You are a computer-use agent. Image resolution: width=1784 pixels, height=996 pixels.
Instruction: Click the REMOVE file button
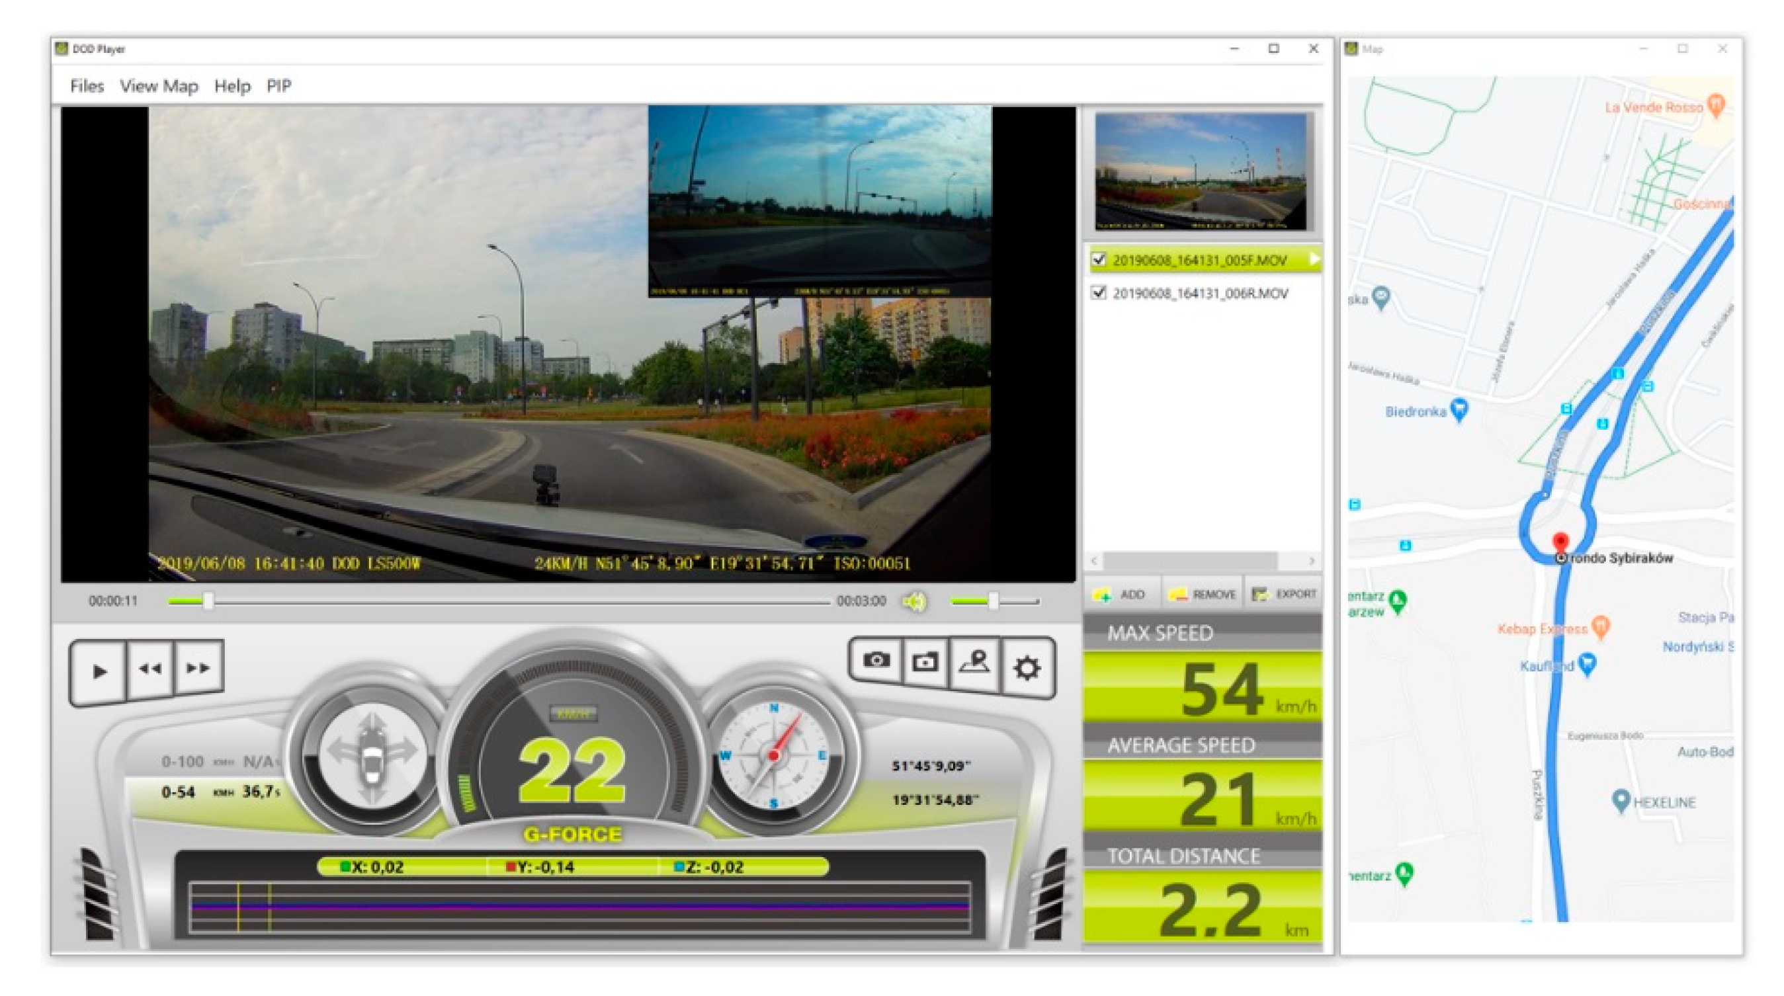tap(1203, 595)
